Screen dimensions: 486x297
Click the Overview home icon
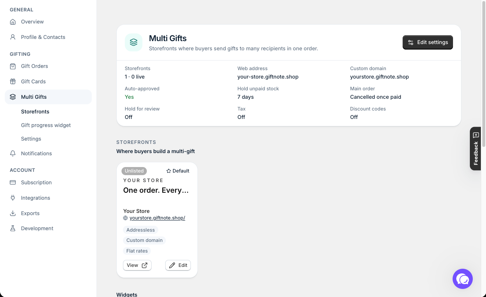(13, 22)
